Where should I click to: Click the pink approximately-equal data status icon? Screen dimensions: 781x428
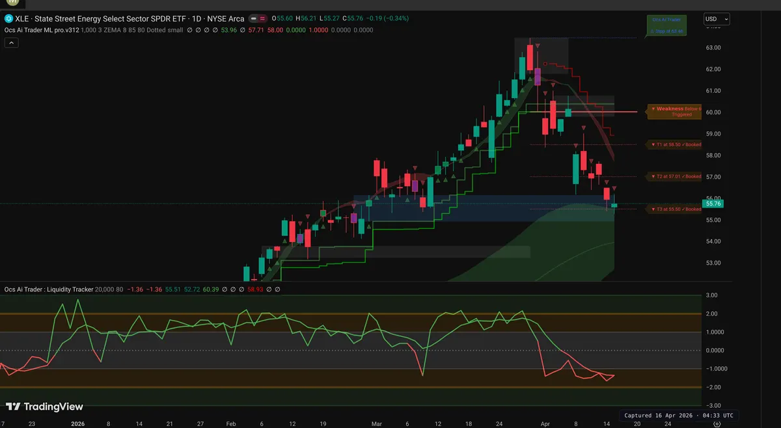263,19
